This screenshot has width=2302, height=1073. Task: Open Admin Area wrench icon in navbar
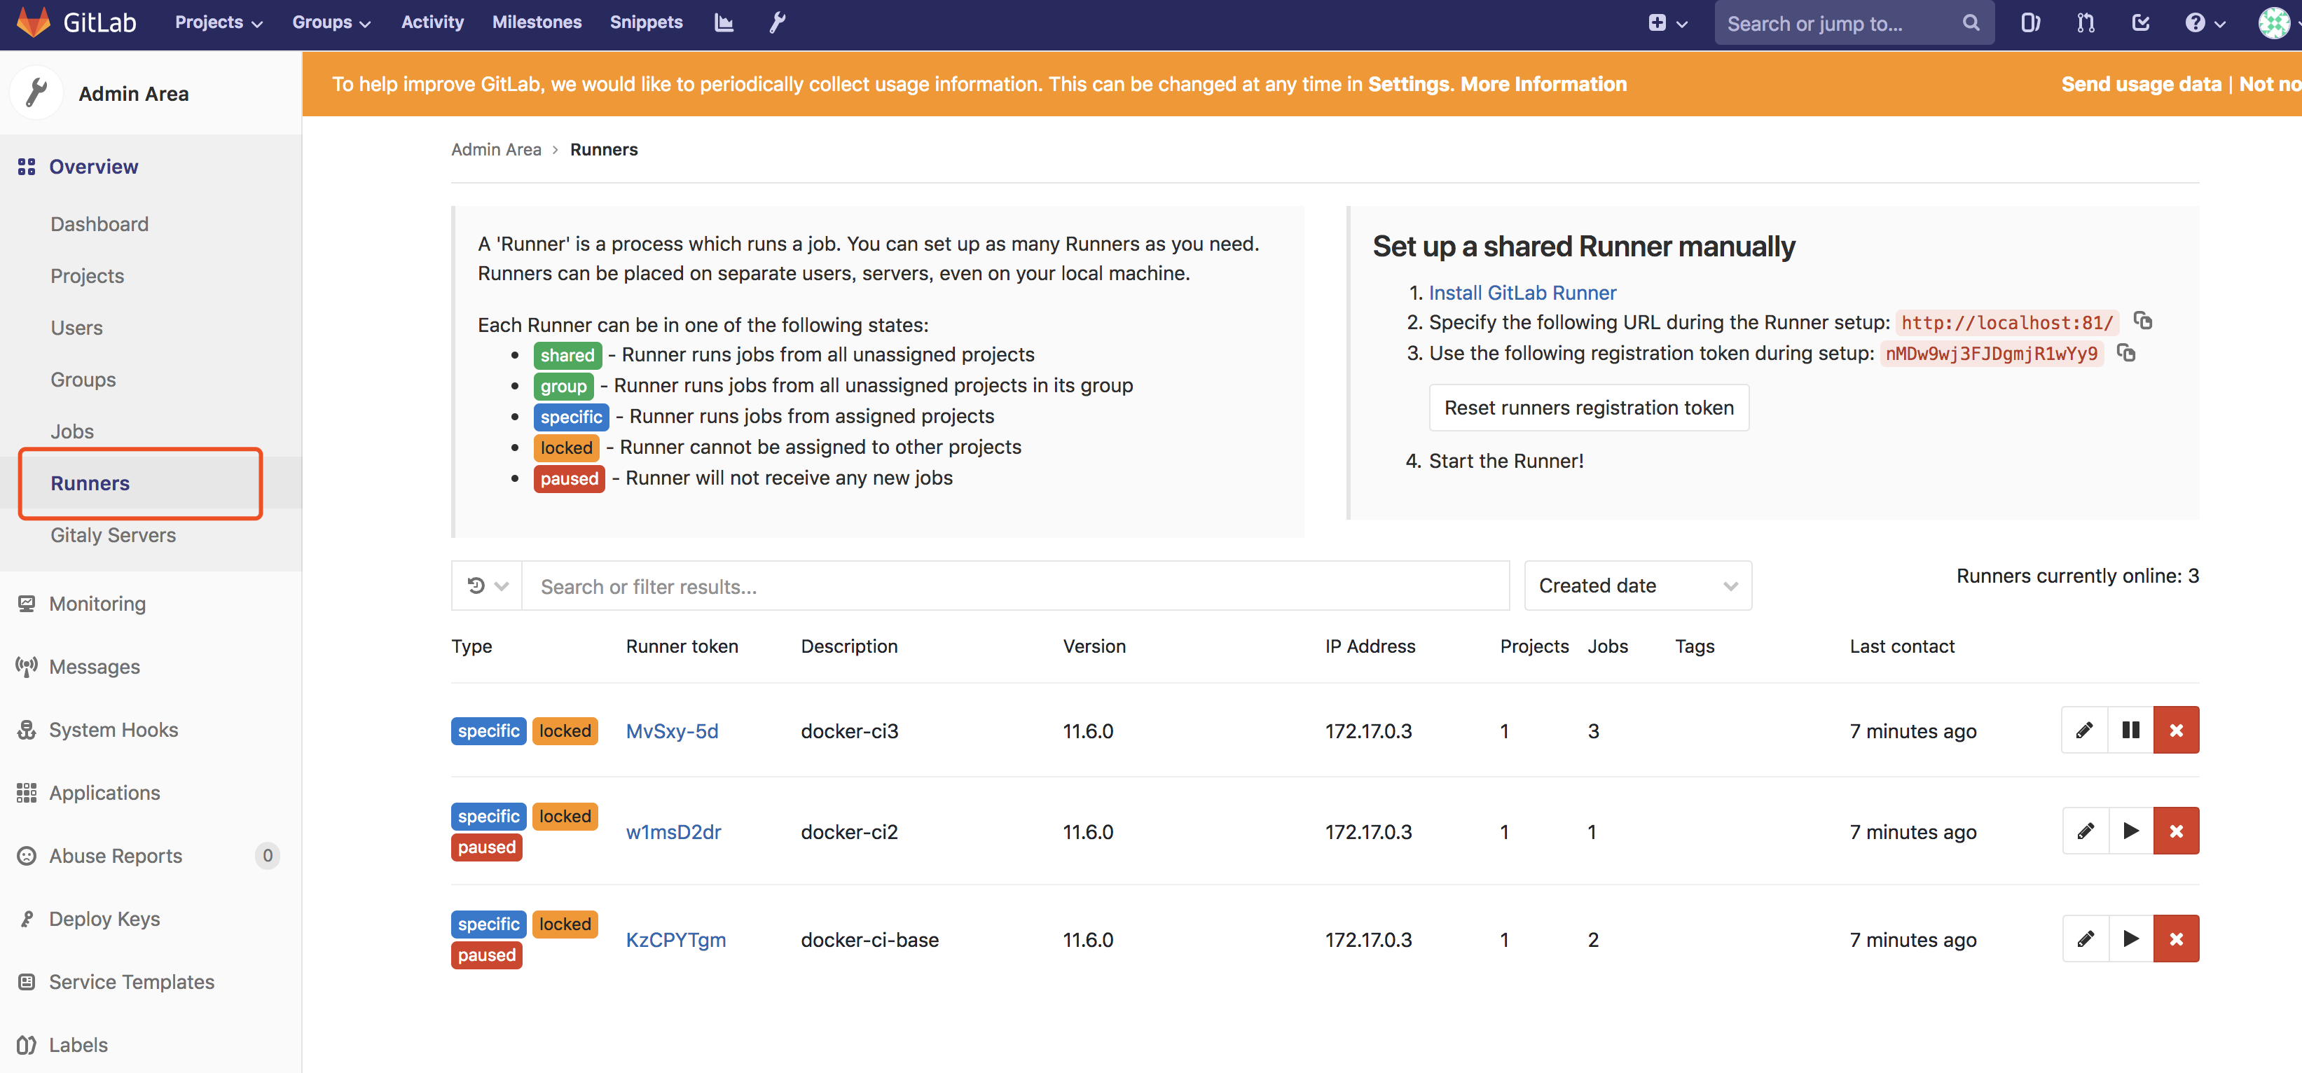pyautogui.click(x=777, y=22)
